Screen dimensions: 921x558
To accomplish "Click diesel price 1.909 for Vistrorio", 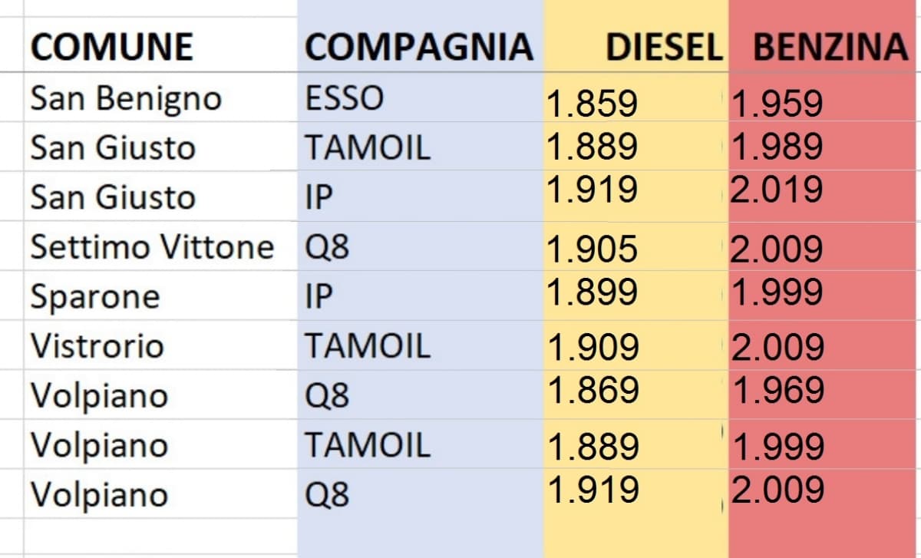I will [593, 348].
